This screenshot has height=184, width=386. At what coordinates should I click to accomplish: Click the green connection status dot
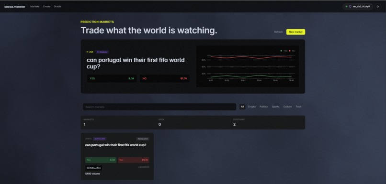pos(346,7)
